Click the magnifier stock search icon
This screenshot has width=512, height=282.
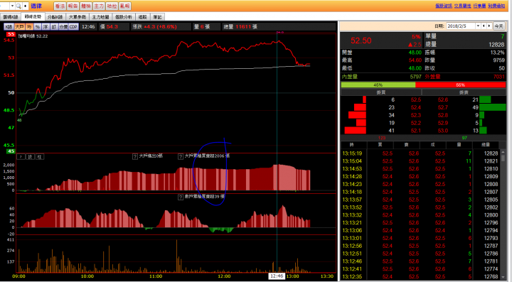(x=18, y=6)
